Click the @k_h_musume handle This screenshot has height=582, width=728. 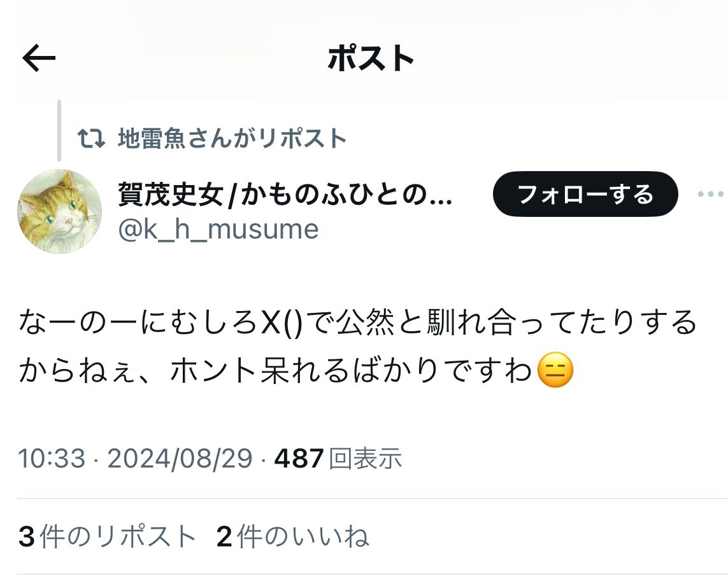pyautogui.click(x=218, y=229)
